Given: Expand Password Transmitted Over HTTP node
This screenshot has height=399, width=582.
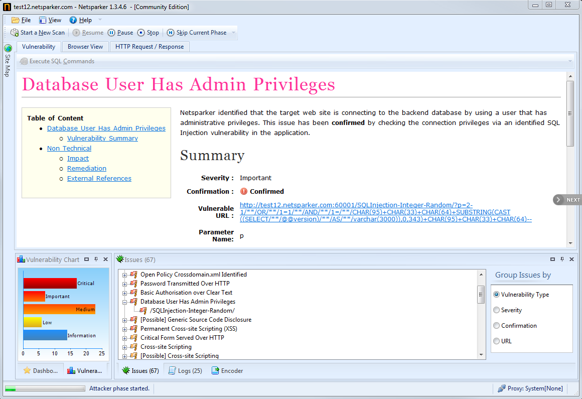Looking at the screenshot, I should click(125, 284).
